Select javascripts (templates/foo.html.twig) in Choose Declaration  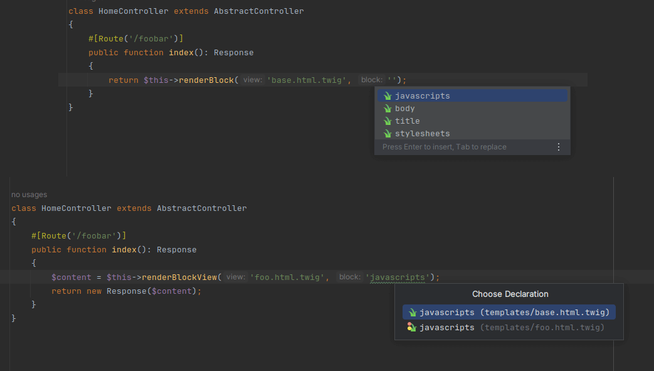509,327
